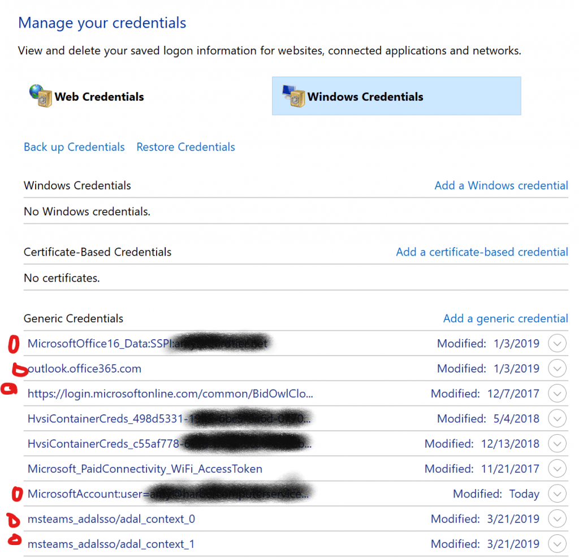Screen dimensions: 579x558
Task: Expand the HvsiContainerCreds_498d5331 entry chevron
Action: pyautogui.click(x=557, y=419)
